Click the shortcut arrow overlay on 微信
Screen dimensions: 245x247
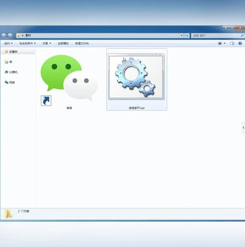pos(46,100)
